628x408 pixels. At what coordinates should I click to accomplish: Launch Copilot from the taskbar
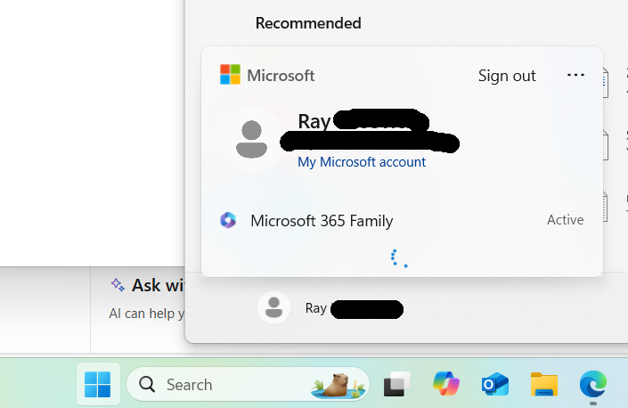pyautogui.click(x=446, y=384)
